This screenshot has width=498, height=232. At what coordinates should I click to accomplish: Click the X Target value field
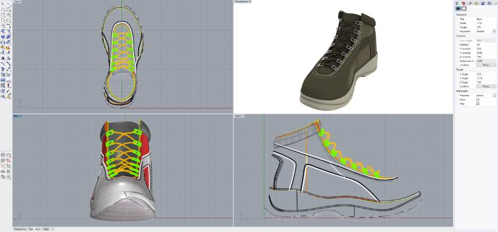[x=486, y=73]
